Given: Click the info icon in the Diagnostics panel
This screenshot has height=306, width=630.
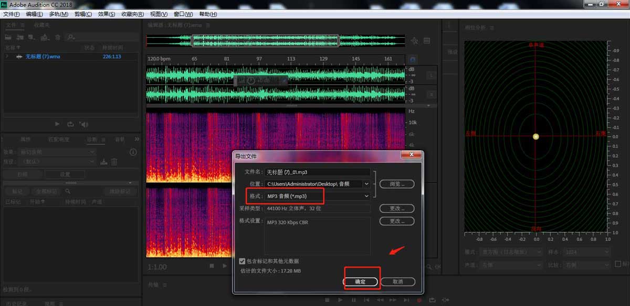Looking at the screenshot, I should 133,152.
